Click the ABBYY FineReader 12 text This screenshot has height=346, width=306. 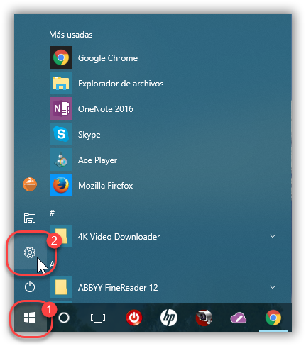tap(118, 288)
